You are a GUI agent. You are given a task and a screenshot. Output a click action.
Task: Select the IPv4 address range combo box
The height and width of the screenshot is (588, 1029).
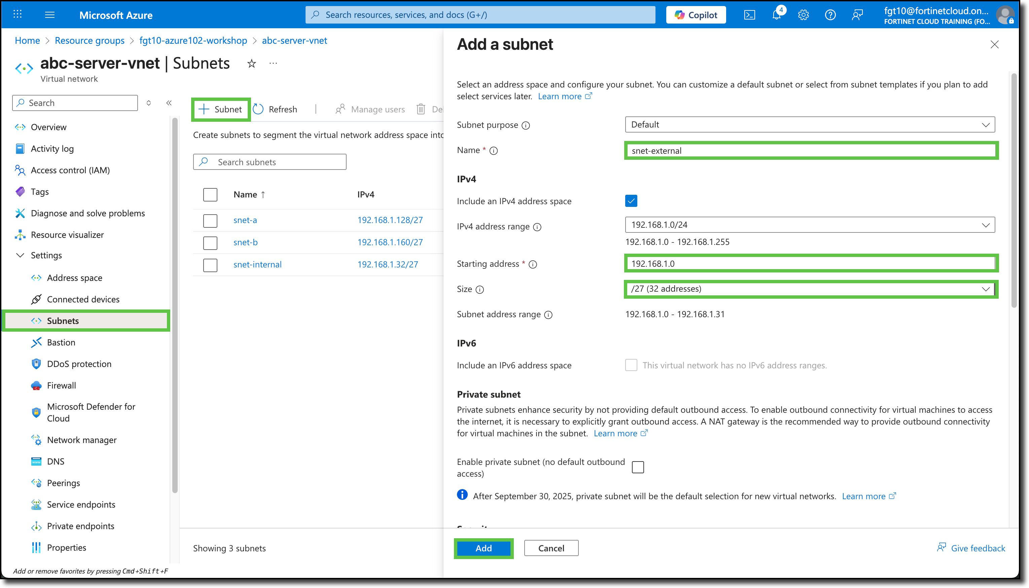click(809, 225)
